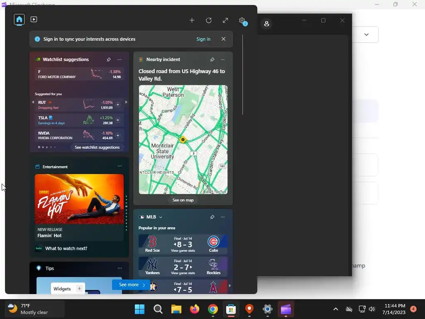Open volume control in tray
This screenshot has height=319, width=425.
(x=372, y=309)
